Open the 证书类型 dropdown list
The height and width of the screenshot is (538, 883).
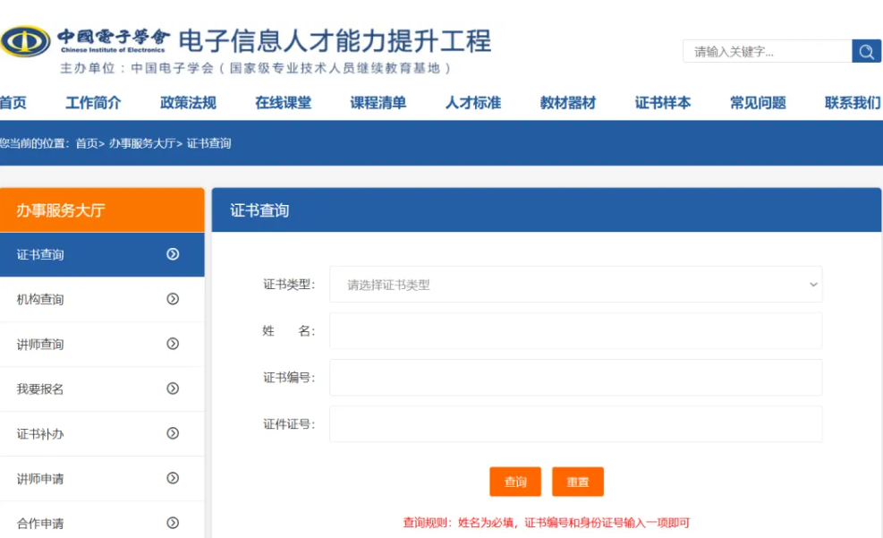point(575,285)
